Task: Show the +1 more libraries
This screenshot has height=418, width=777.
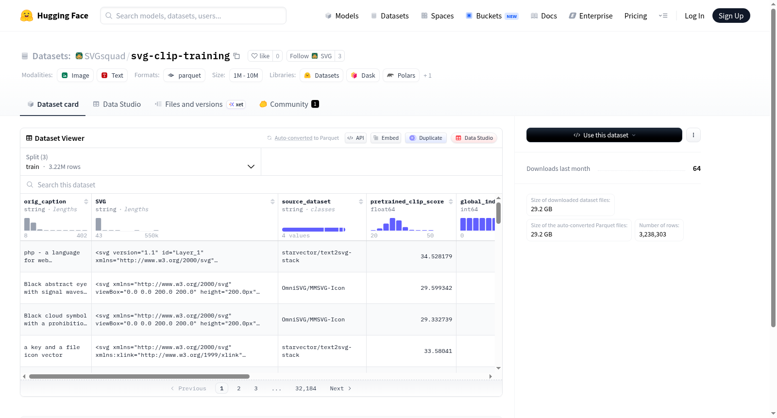Action: pos(427,75)
